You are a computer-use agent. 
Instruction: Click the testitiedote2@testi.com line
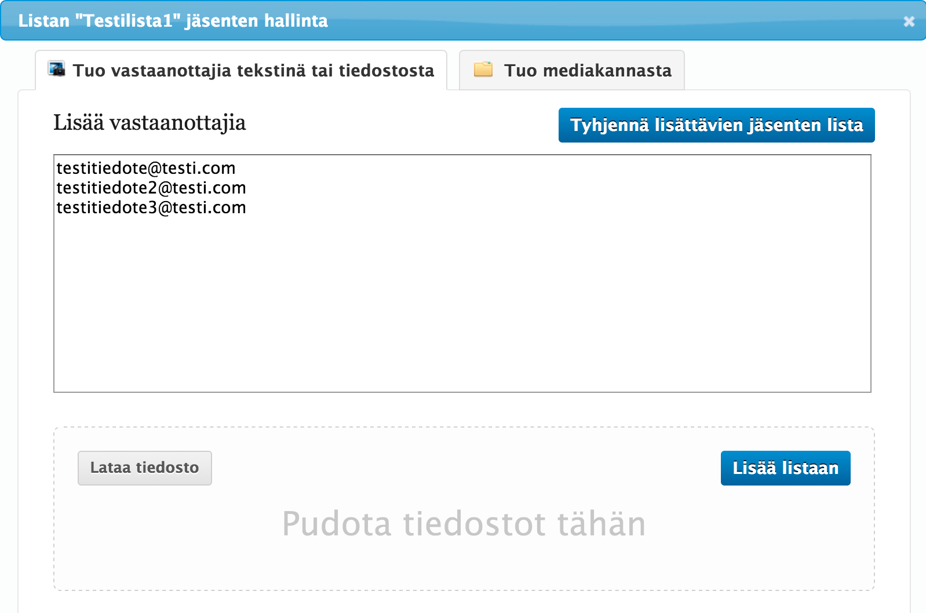click(151, 188)
